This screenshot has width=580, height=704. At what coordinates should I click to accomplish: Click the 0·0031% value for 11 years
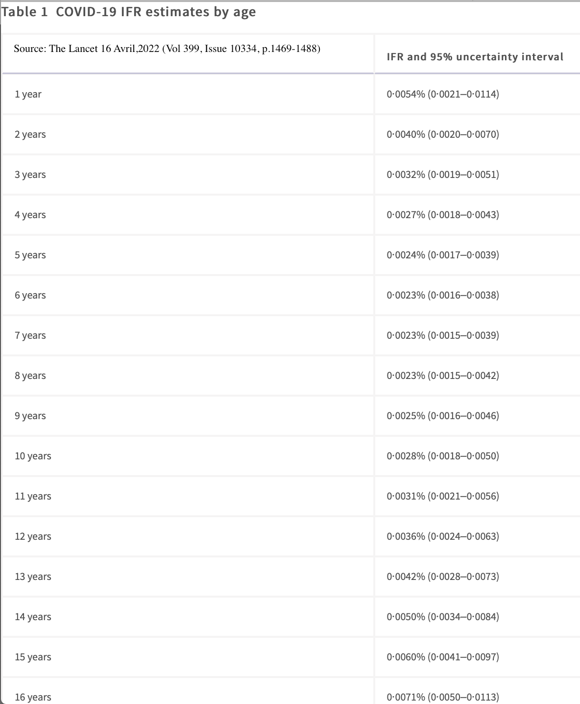pos(406,496)
